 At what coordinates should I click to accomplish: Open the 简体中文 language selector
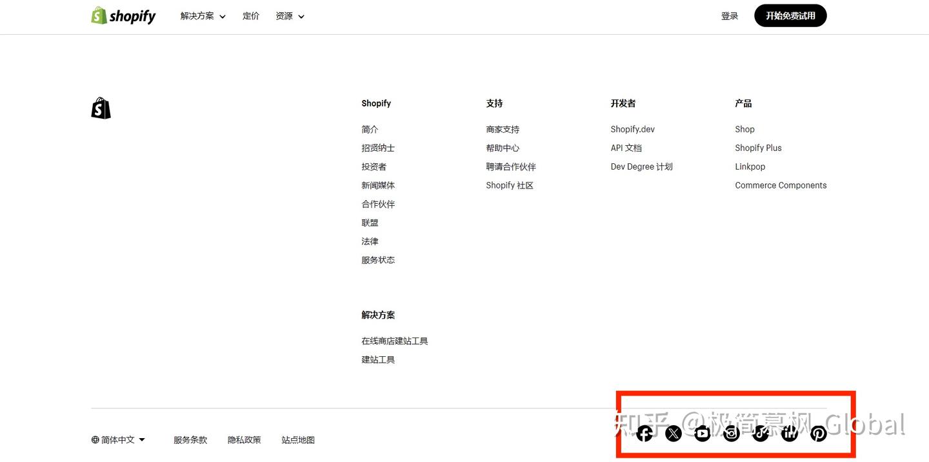click(118, 440)
